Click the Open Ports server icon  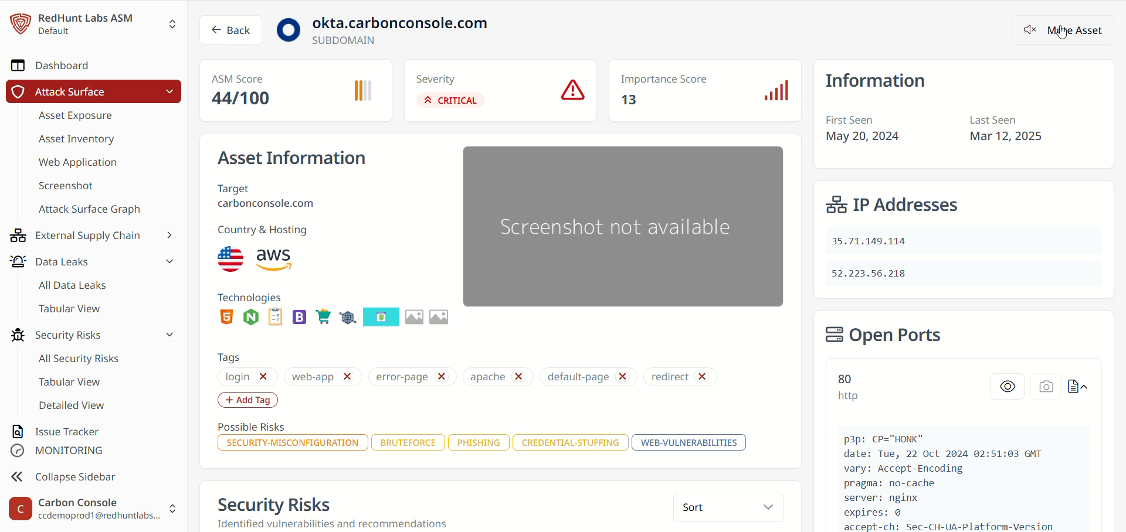[x=834, y=335]
